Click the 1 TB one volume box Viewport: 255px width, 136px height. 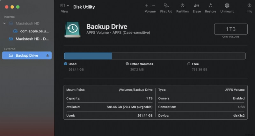231,29
